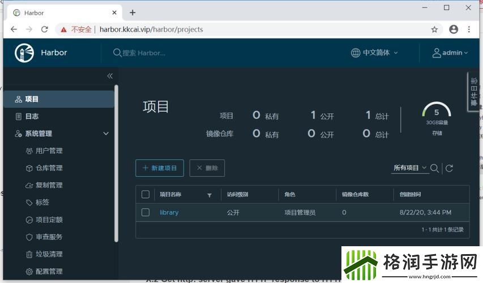The image size is (483, 283).
Task: Refresh the project list
Action: click(449, 168)
